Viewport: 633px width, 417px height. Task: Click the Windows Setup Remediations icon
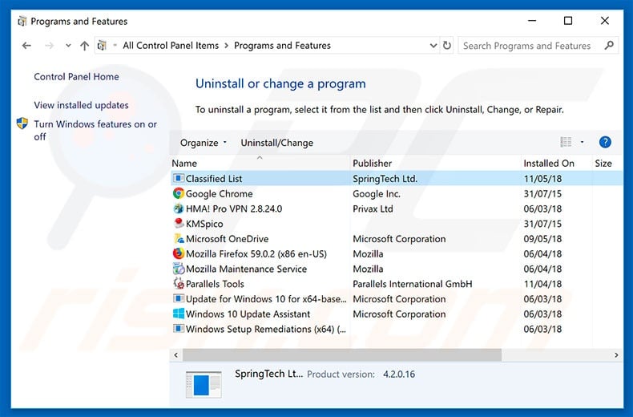click(x=179, y=329)
